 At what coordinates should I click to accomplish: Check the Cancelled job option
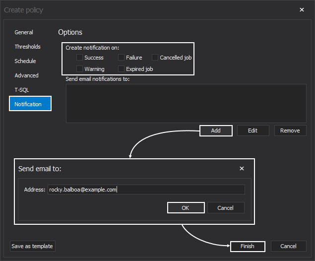(155, 58)
